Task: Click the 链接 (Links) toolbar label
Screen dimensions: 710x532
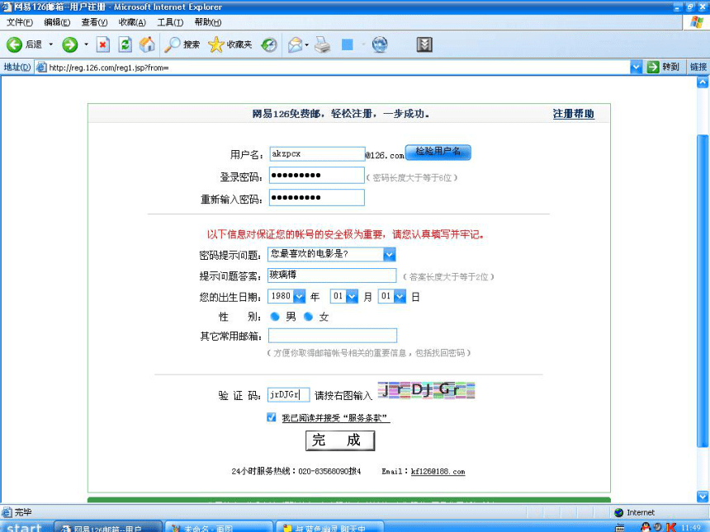Action: 698,68
